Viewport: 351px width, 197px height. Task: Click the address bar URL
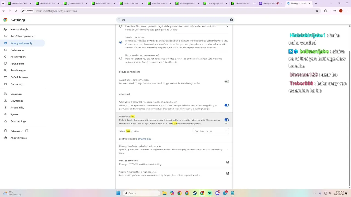coord(56,11)
